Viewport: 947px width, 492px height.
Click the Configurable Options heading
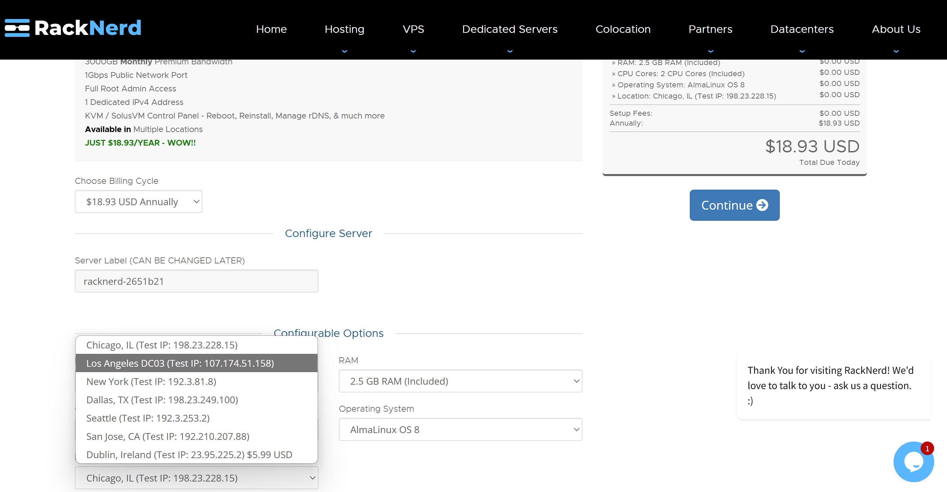[328, 333]
